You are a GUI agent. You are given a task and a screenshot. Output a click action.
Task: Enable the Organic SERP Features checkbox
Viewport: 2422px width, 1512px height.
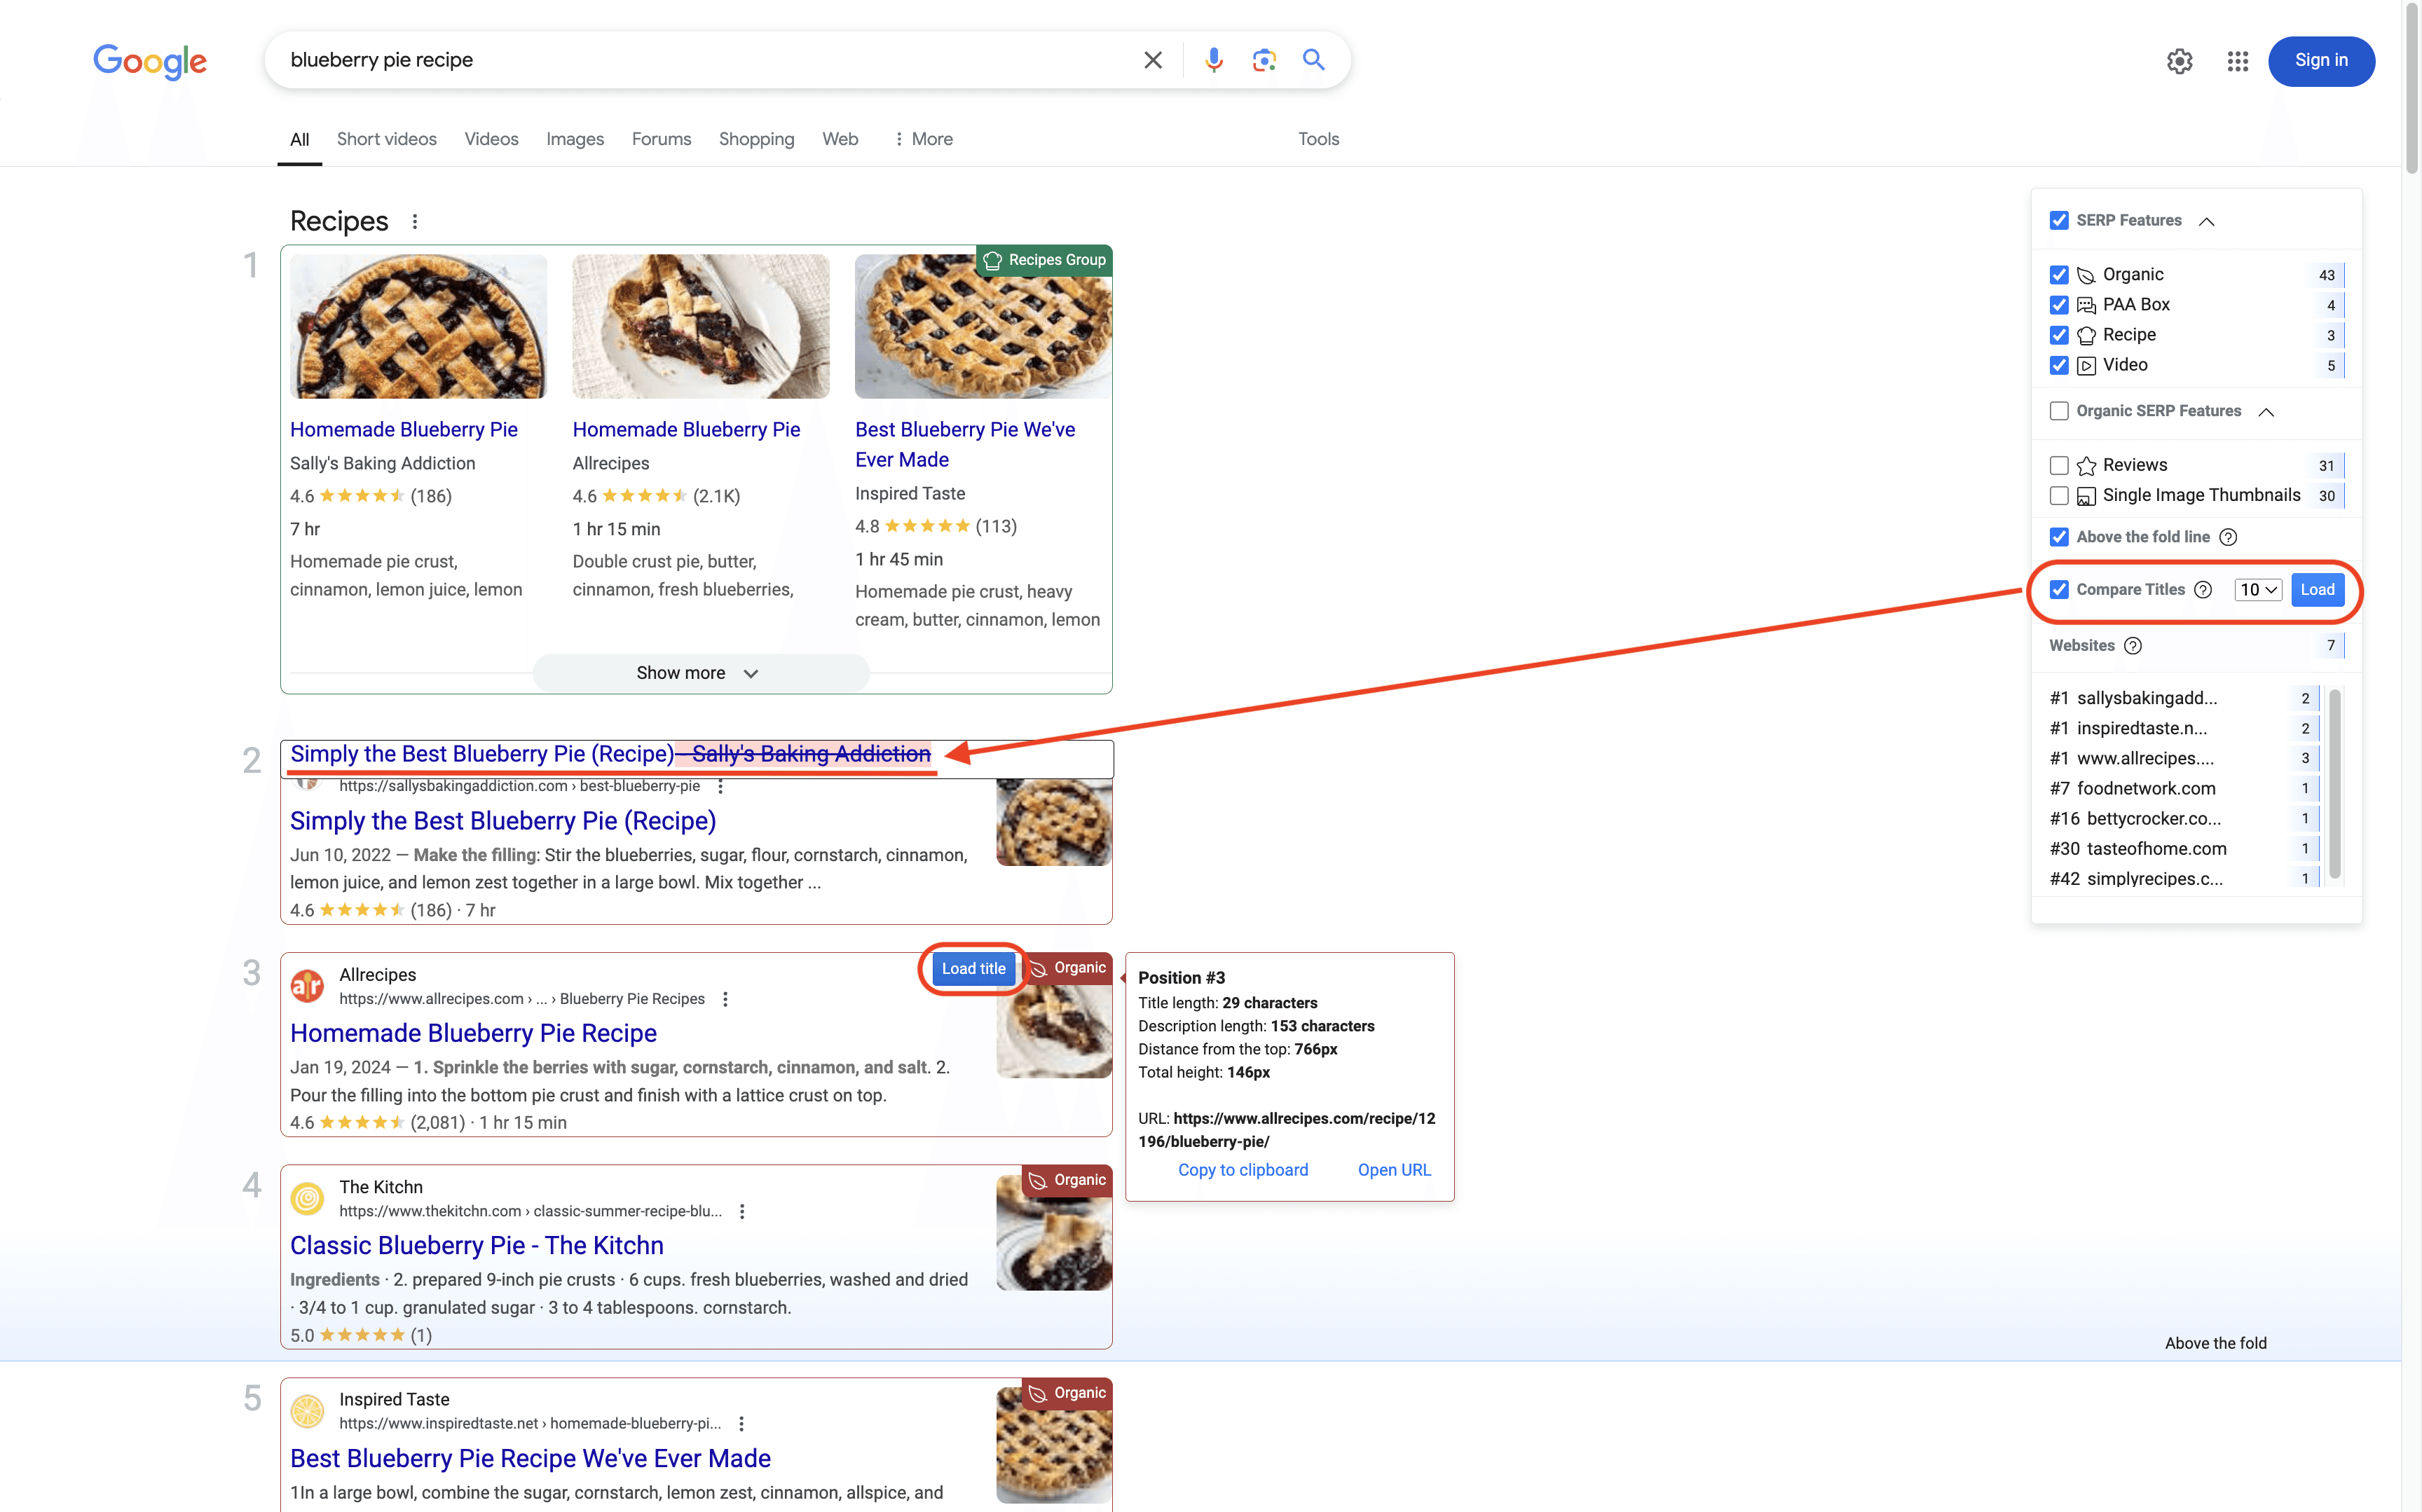click(x=2059, y=411)
